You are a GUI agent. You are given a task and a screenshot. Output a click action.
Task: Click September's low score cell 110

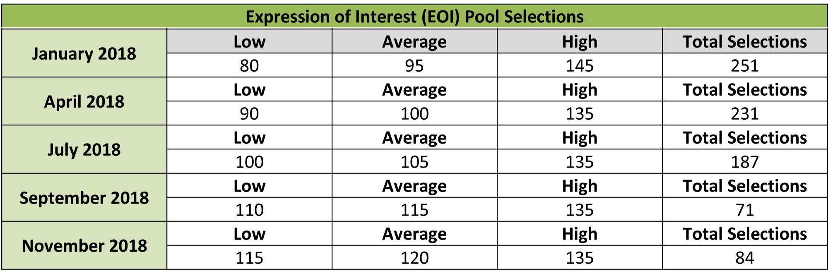249,209
